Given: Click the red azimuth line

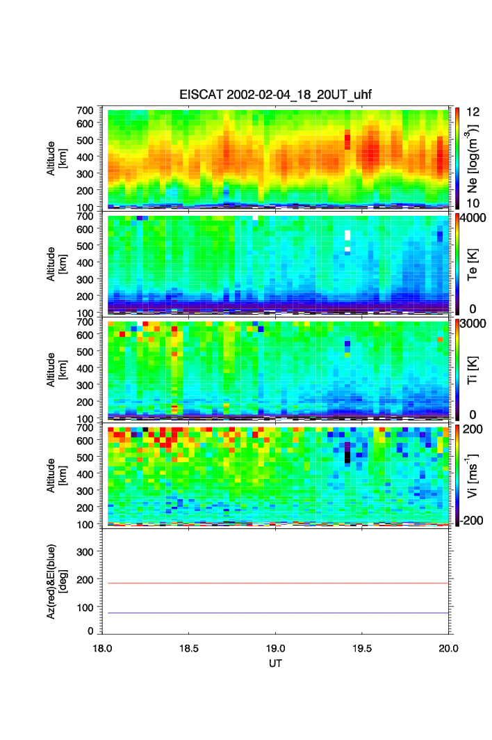Looking at the screenshot, I should [x=278, y=583].
